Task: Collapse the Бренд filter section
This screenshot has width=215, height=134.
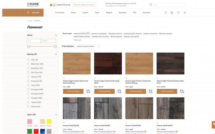Action: [56, 54]
